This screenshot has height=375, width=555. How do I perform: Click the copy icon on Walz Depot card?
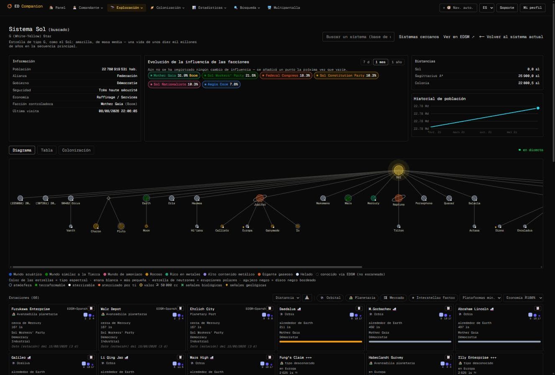click(180, 308)
